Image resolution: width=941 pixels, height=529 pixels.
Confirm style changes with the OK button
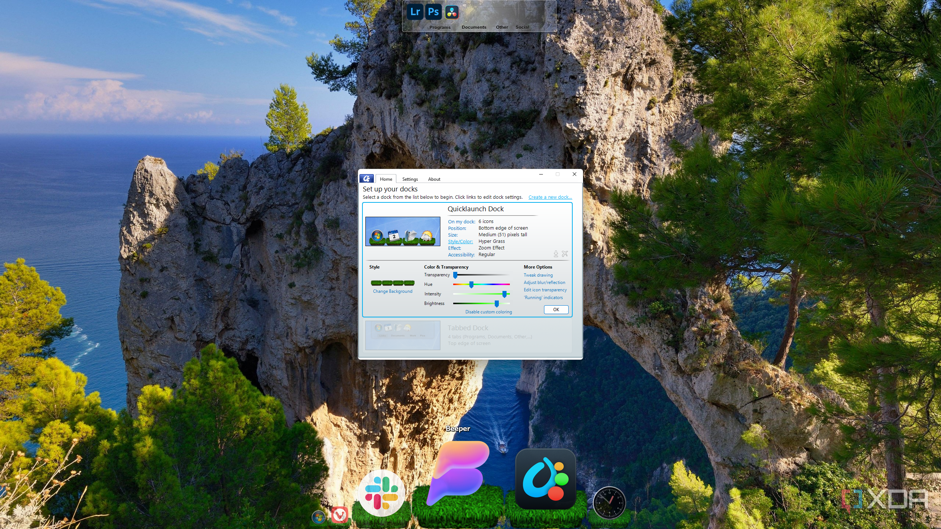coord(556,310)
